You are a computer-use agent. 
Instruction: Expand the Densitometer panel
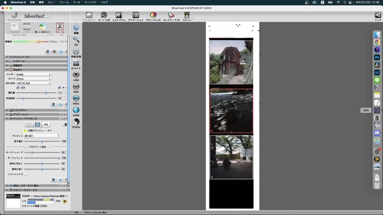point(7,57)
